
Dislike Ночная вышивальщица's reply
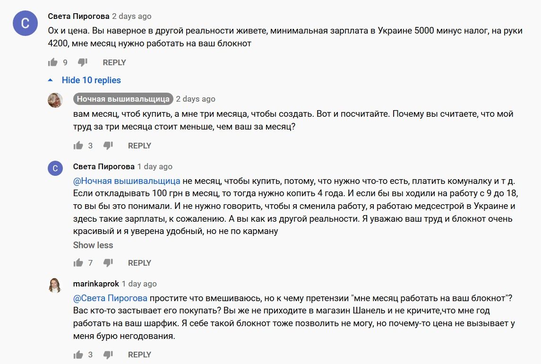pyautogui.click(x=108, y=146)
